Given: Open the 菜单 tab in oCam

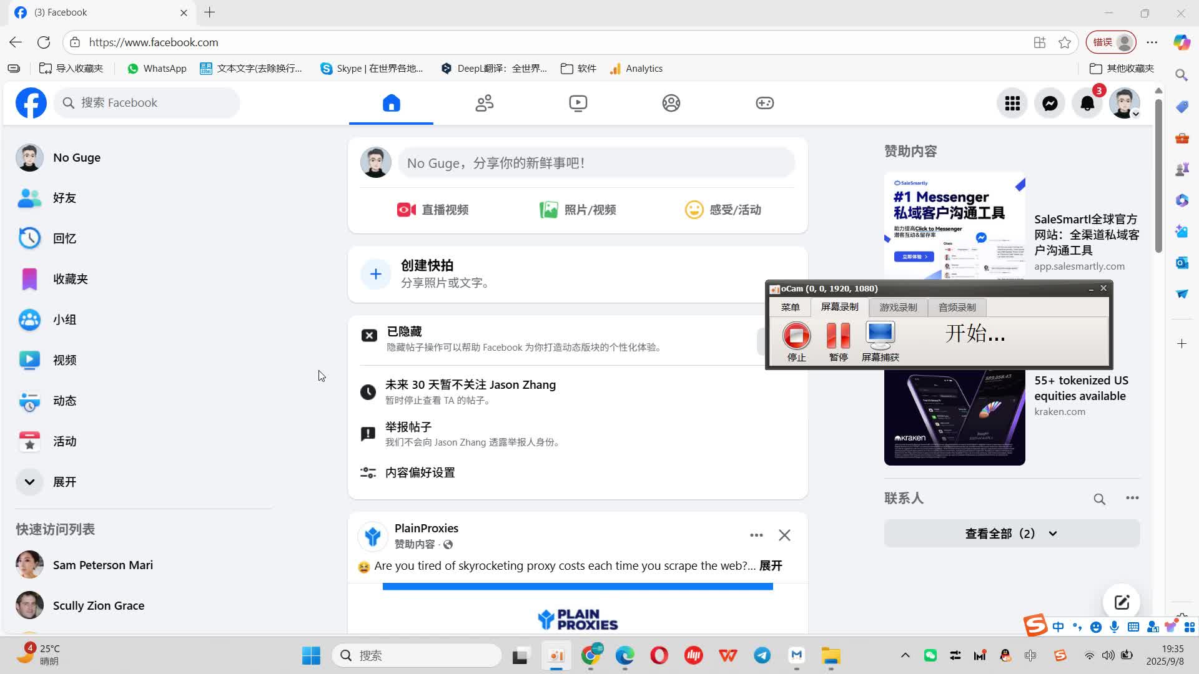Looking at the screenshot, I should (790, 308).
